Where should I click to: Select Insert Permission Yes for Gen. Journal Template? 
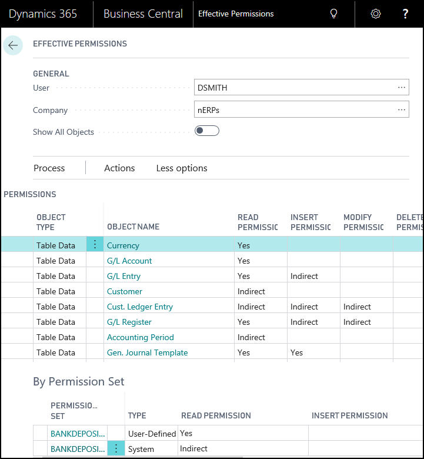tap(313, 352)
